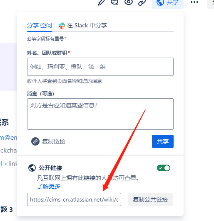Click the public link URL field
This screenshot has width=214, height=221.
point(74,199)
